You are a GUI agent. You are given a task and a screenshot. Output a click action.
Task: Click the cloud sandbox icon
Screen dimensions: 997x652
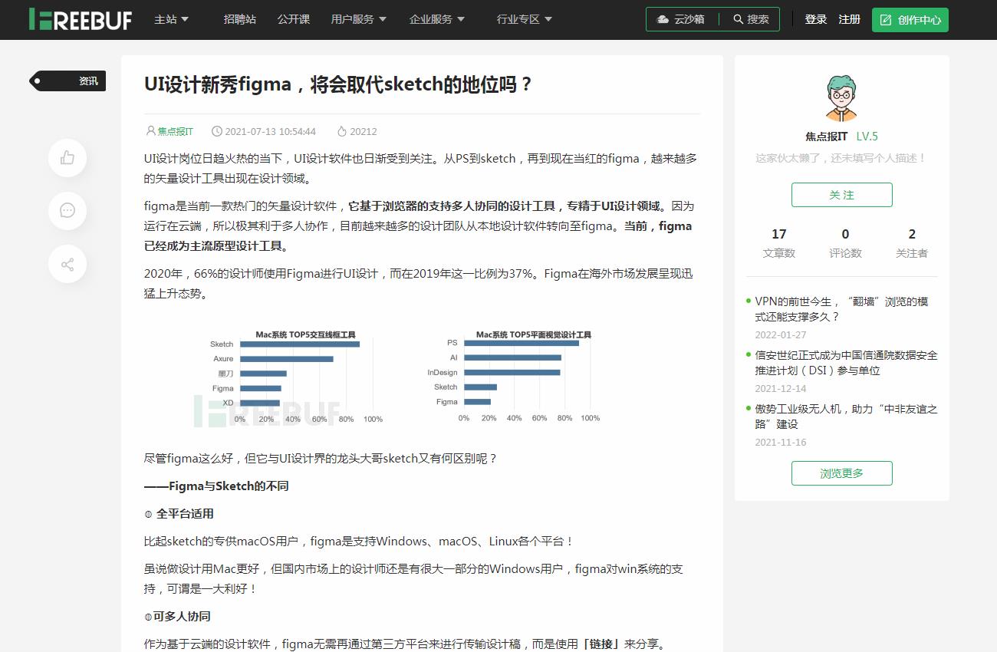point(663,19)
